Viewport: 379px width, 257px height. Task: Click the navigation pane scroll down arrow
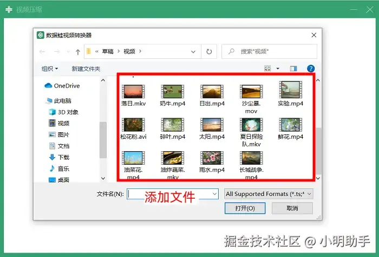point(103,178)
